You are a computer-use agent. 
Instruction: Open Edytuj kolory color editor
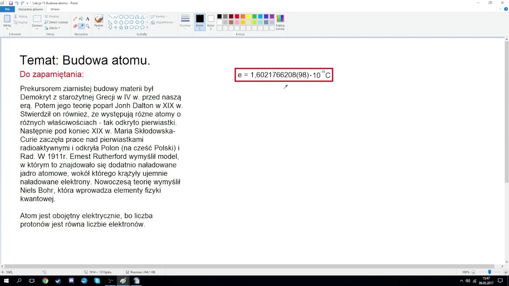click(280, 22)
